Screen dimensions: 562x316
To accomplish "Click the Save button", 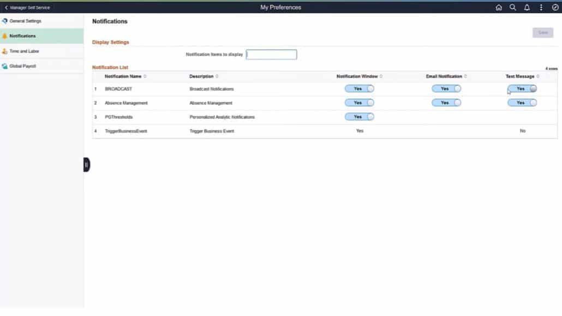I will tap(542, 32).
